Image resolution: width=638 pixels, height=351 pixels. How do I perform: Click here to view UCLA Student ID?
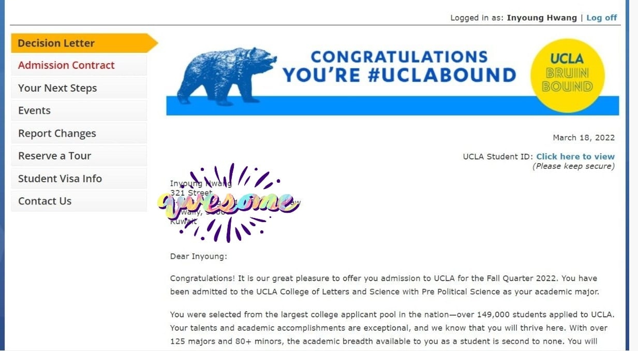(575, 156)
